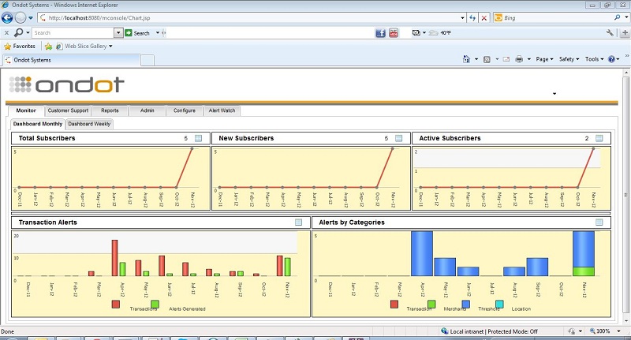The image size is (631, 340).
Task: Switch to the Dashboard Weekly tab
Action: [89, 124]
